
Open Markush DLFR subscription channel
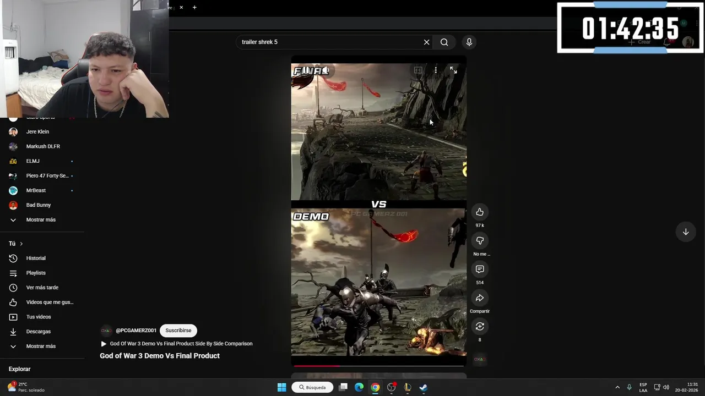[x=42, y=146]
